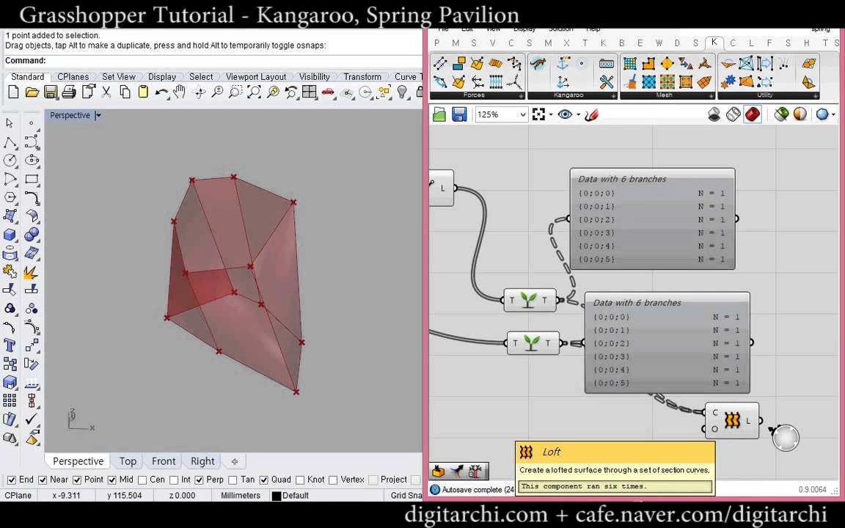Open the Perspective viewport title dropdown arrow
The height and width of the screenshot is (528, 845).
98,115
